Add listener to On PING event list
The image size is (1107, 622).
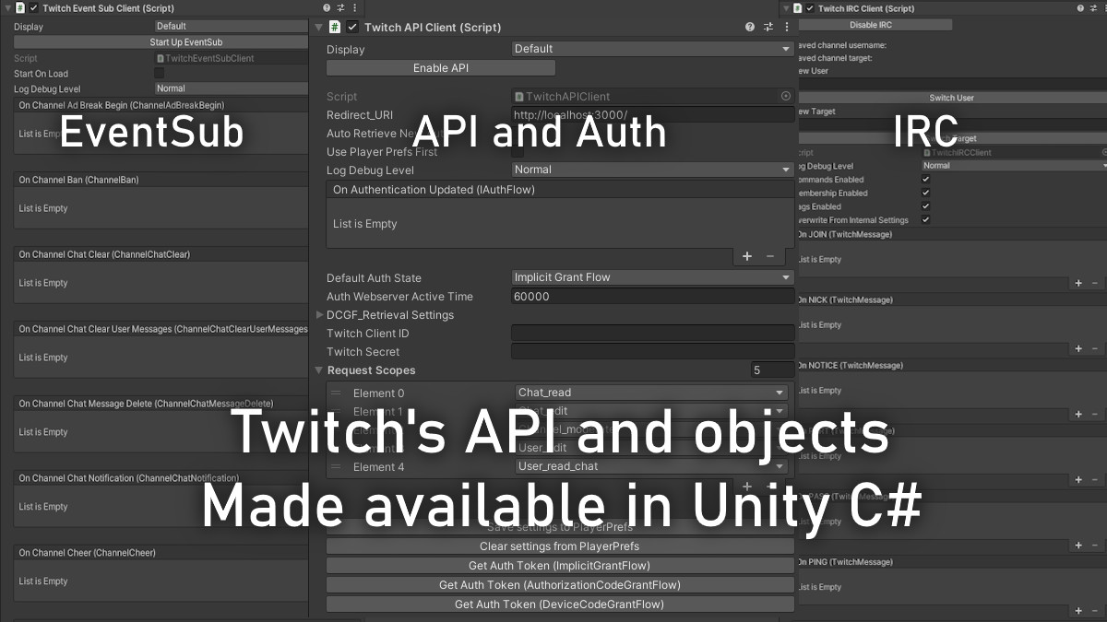pos(1078,610)
